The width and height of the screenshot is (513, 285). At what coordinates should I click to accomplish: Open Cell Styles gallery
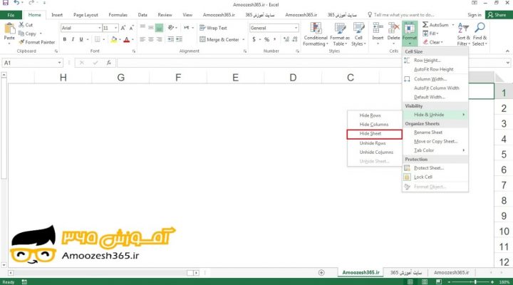pos(358,34)
